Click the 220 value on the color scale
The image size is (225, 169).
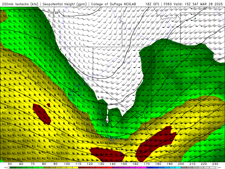point(204,164)
